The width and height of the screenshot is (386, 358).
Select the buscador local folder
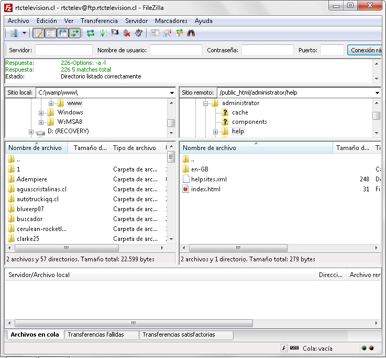tap(29, 219)
